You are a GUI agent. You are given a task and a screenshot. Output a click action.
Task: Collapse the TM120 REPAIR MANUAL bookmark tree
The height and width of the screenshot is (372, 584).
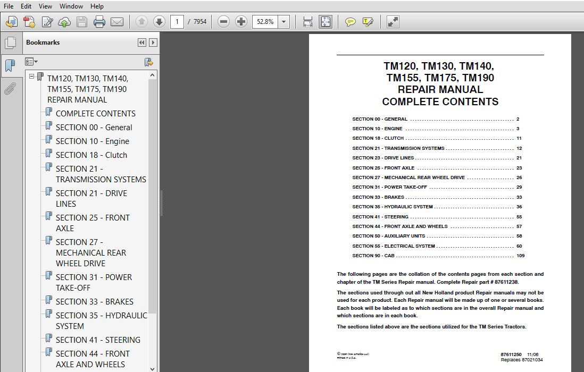tap(32, 77)
